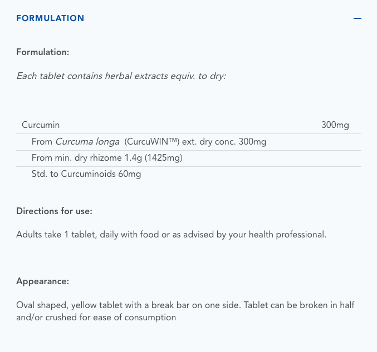Select the Curcumin ingredient row name
Screen dimensions: 377x352
[41, 125]
